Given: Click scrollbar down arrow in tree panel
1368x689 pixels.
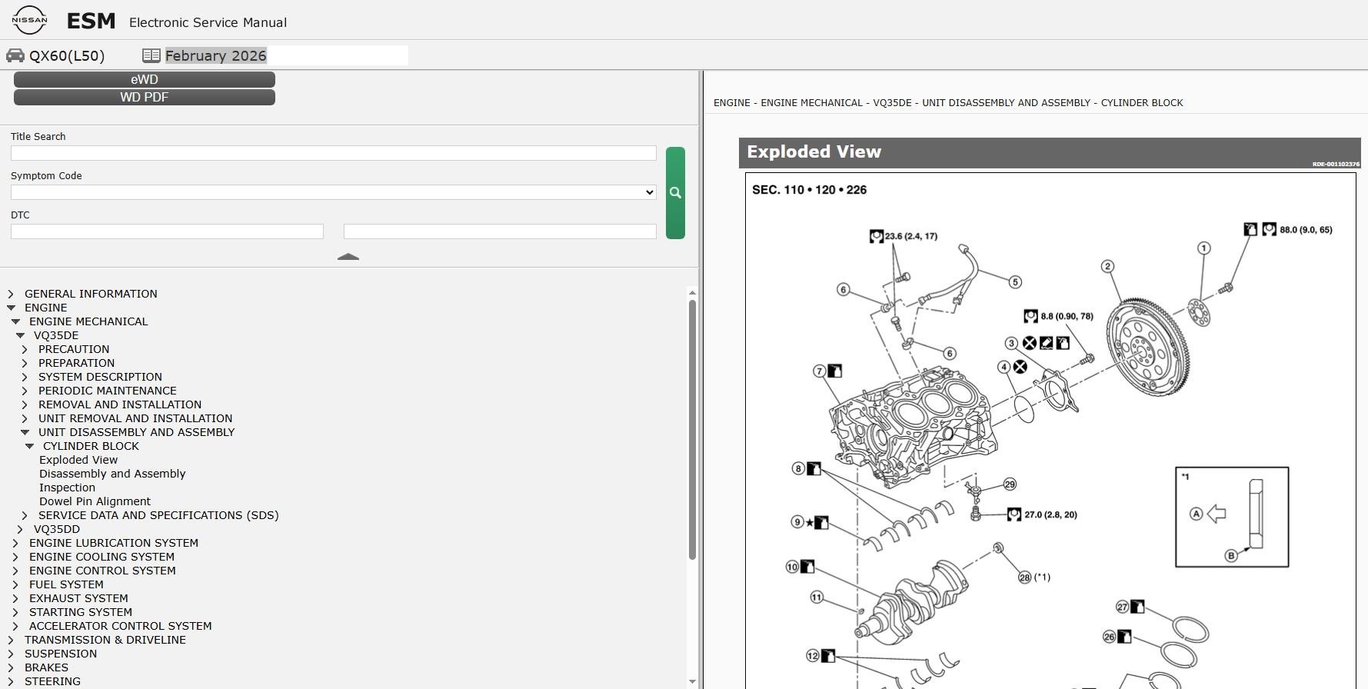Looking at the screenshot, I should point(692,681).
